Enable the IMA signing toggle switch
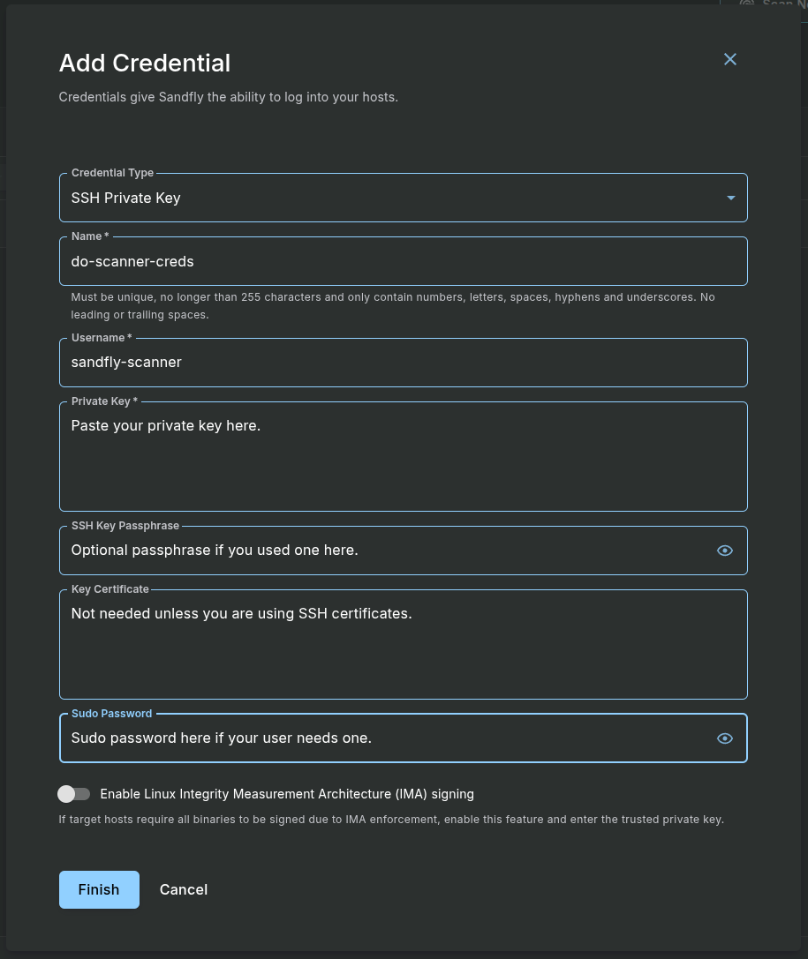The image size is (808, 959). pos(74,794)
